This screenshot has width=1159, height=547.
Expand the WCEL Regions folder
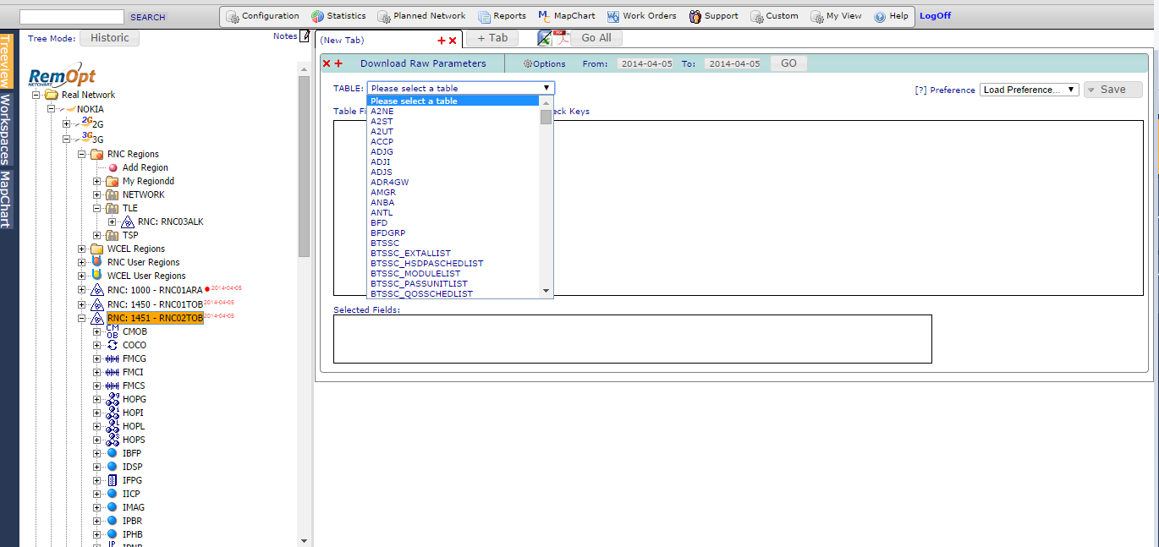point(82,249)
